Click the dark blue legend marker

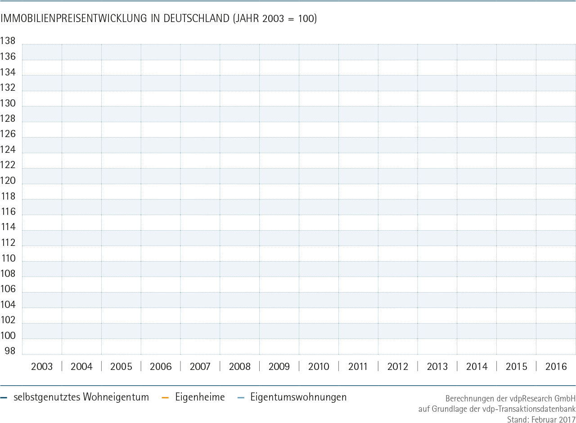(x=4, y=398)
